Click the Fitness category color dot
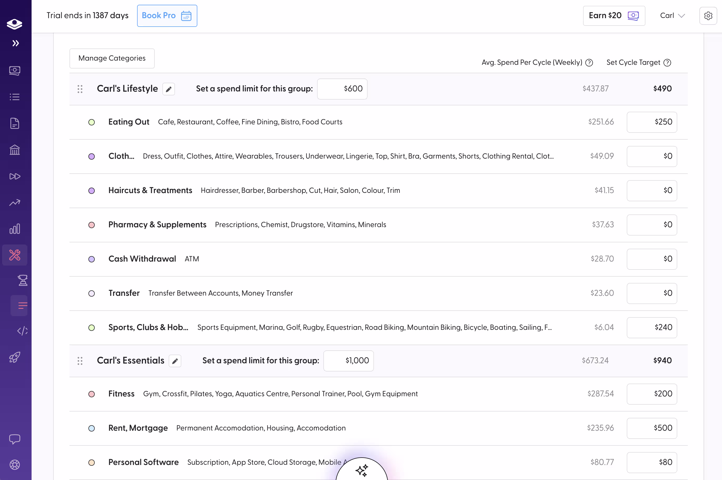The image size is (722, 480). pyautogui.click(x=91, y=394)
